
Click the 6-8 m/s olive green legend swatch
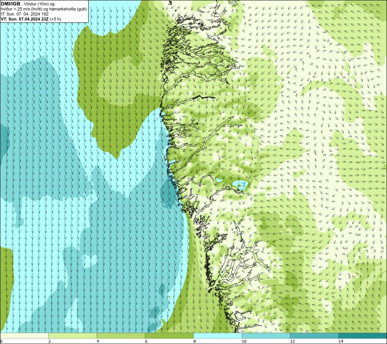(x=170, y=335)
